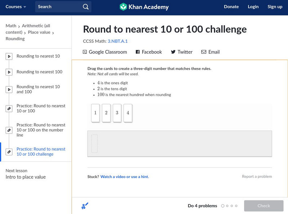Image resolution: width=288 pixels, height=214 pixels.
Task: Share via the Twitter bird icon
Action: point(173,52)
